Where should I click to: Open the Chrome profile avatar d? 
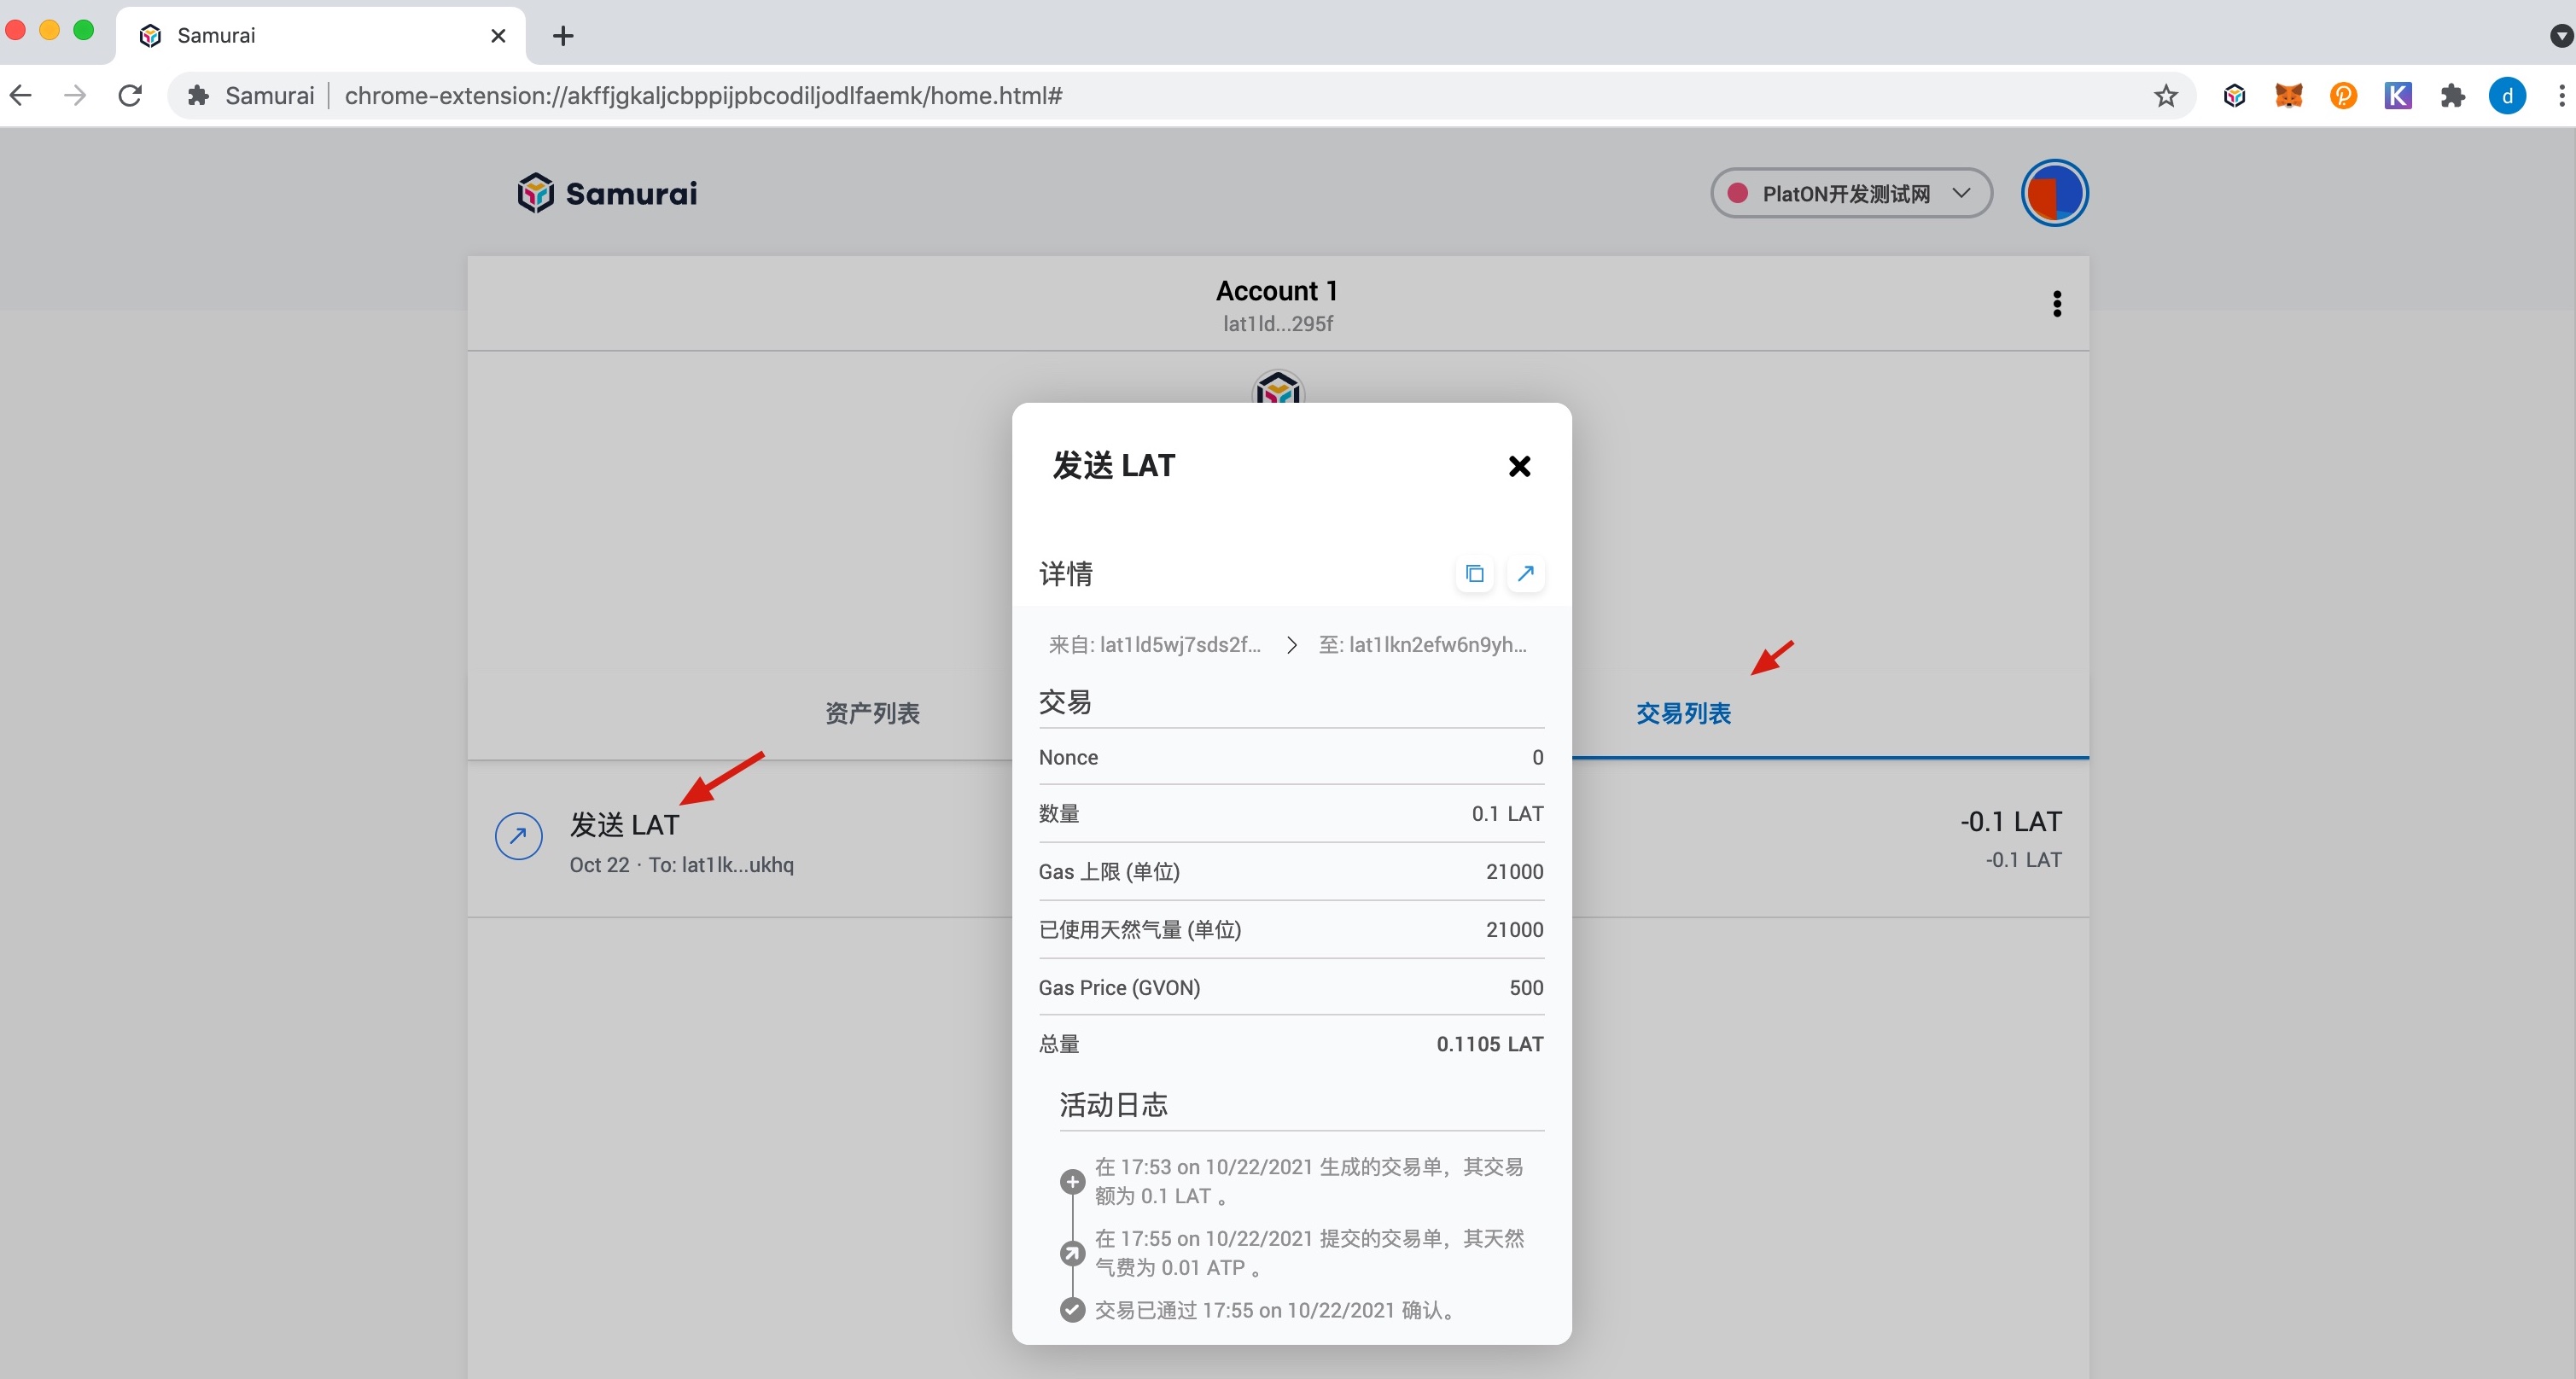[x=2507, y=95]
